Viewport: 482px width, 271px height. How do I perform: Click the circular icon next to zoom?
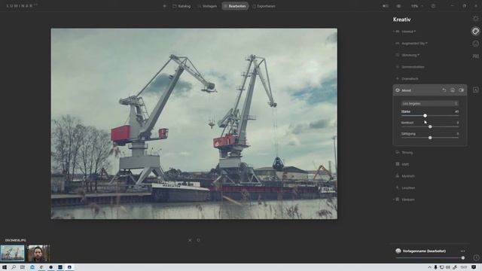433,6
